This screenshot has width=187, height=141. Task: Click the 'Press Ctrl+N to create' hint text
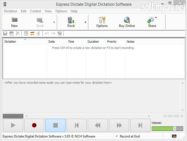pos(93,48)
